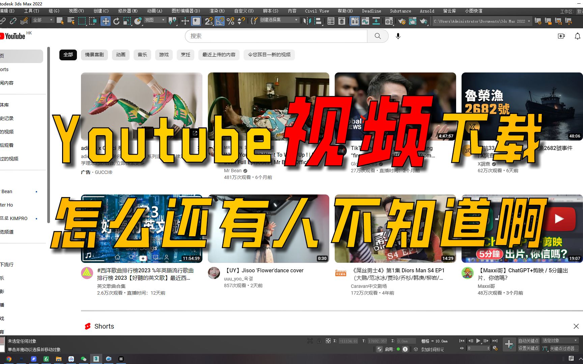Select 最近上传的内容 filter chip
Screen dimensions: 583x364
(x=219, y=55)
